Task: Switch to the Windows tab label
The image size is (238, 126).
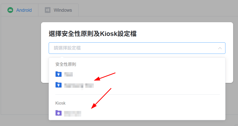Action: click(x=63, y=10)
